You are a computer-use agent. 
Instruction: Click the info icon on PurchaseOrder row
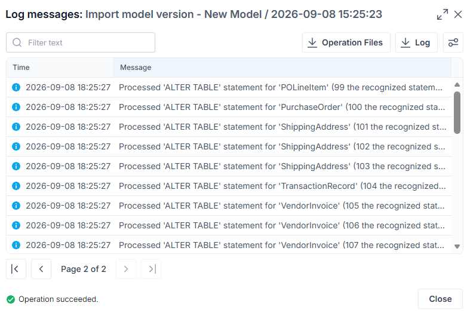(16, 107)
